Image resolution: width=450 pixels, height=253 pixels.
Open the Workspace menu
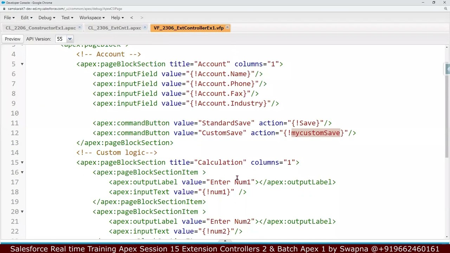(92, 18)
